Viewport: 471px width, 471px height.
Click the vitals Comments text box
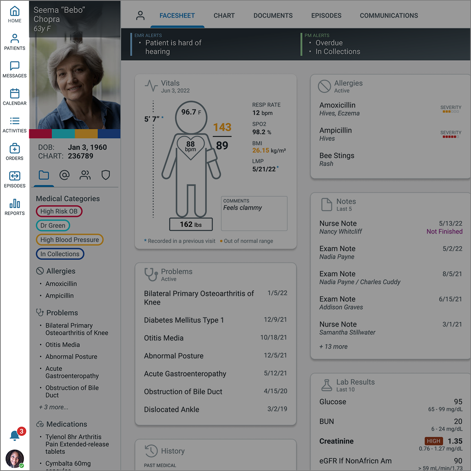pos(254,214)
